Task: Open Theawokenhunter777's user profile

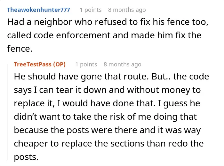Action: coord(39,10)
